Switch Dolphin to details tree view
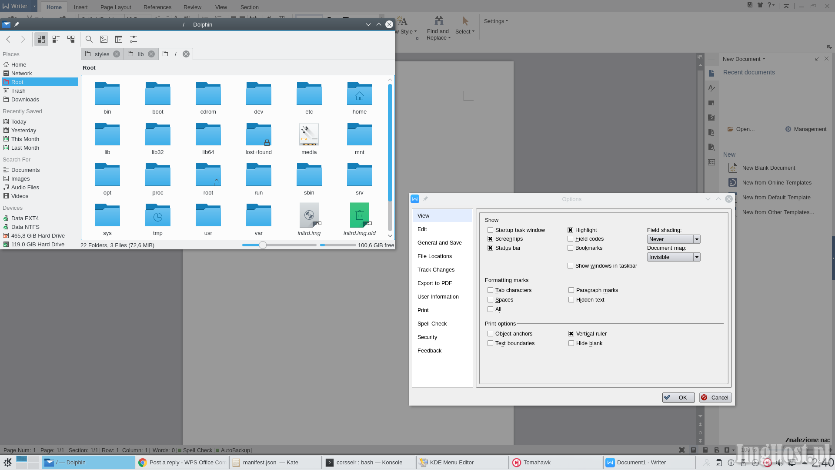 (x=71, y=39)
